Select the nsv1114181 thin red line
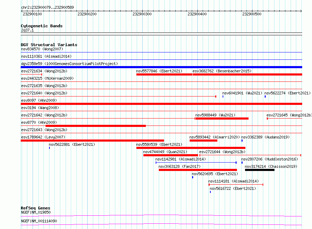The height and width of the screenshot is (229, 312). (236, 185)
